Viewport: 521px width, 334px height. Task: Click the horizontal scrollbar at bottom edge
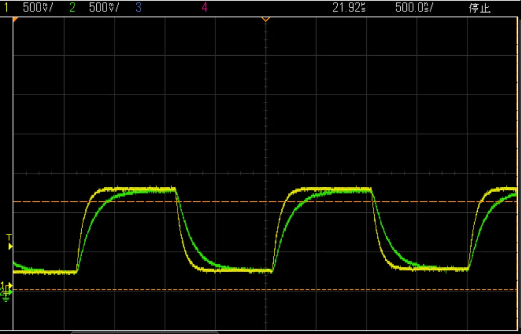point(144,331)
